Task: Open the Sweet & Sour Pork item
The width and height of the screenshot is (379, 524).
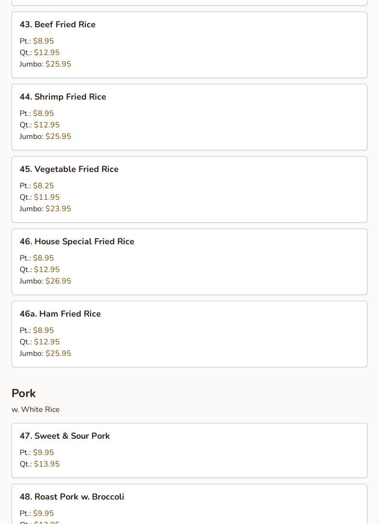Action: 65,436
